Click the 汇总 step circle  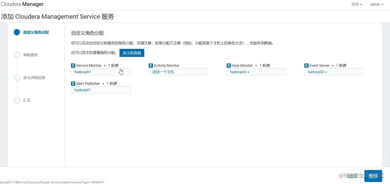tap(17, 100)
